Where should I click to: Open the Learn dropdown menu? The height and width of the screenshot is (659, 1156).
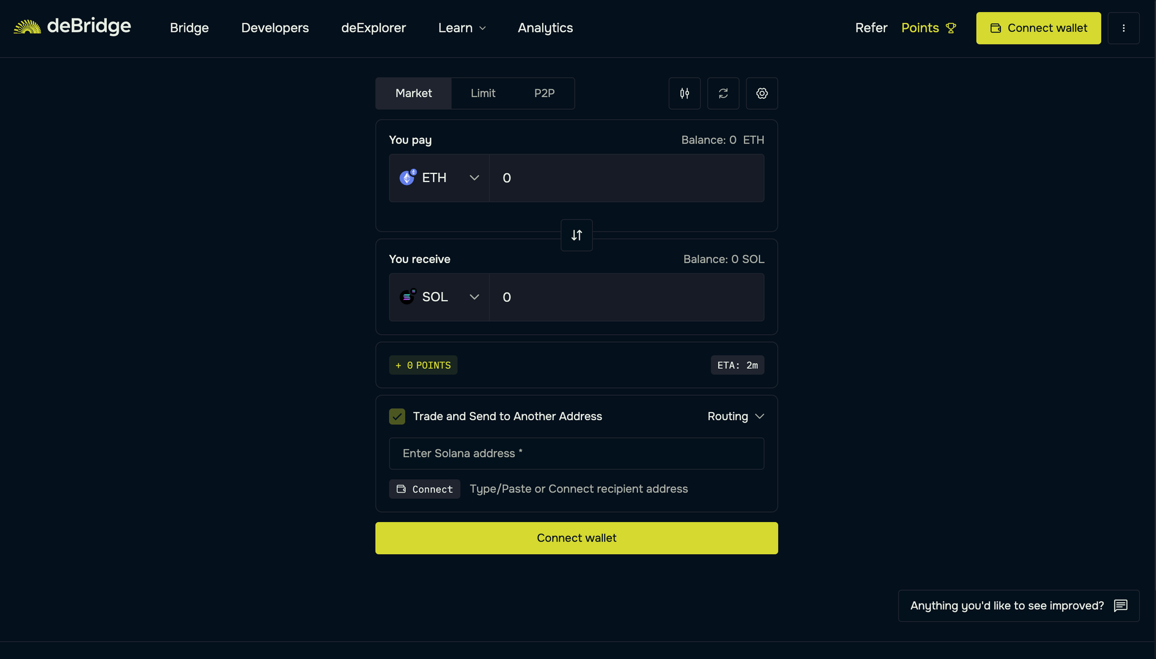461,28
